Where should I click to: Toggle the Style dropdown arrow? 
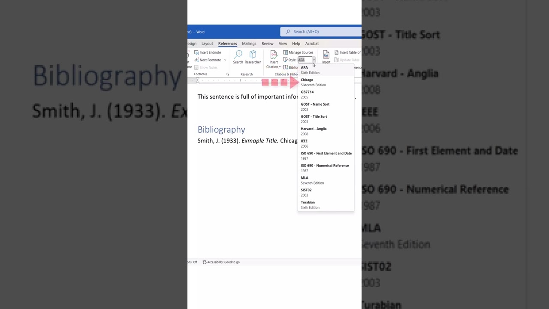[x=314, y=60]
